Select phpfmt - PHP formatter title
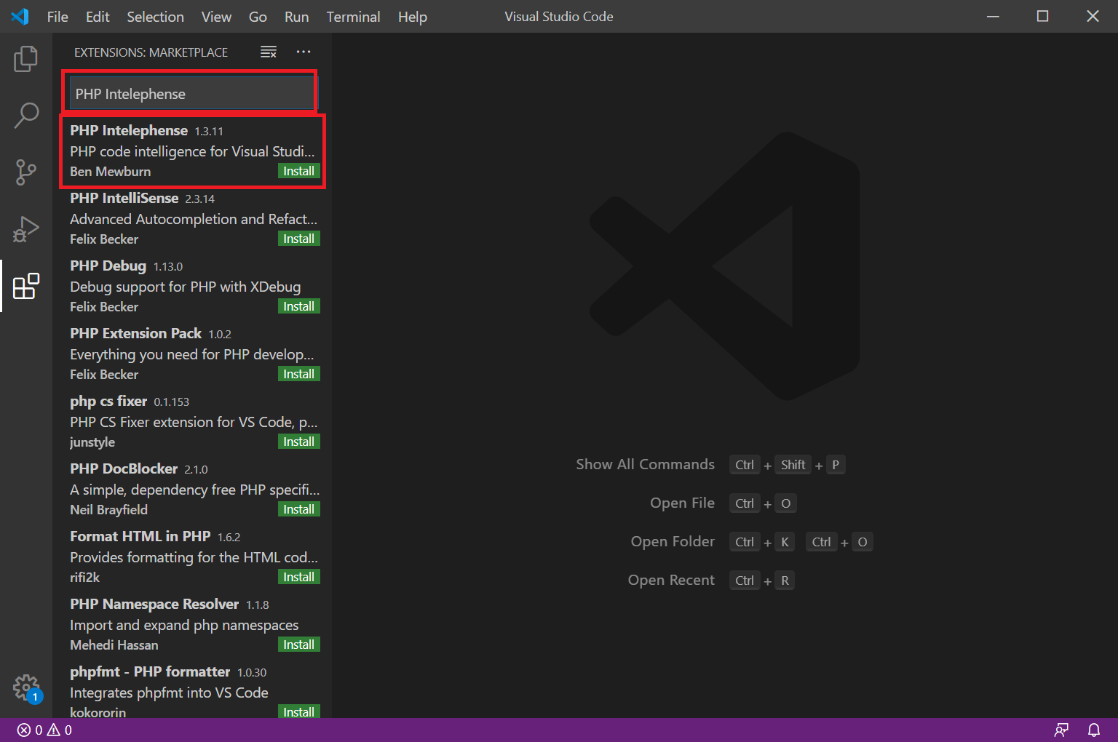Viewport: 1118px width, 742px height. click(x=150, y=671)
